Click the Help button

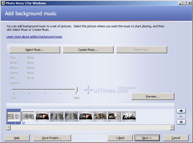(17, 138)
